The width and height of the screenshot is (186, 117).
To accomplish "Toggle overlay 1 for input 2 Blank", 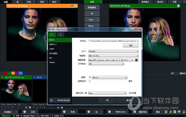I will click(x=34, y=108).
